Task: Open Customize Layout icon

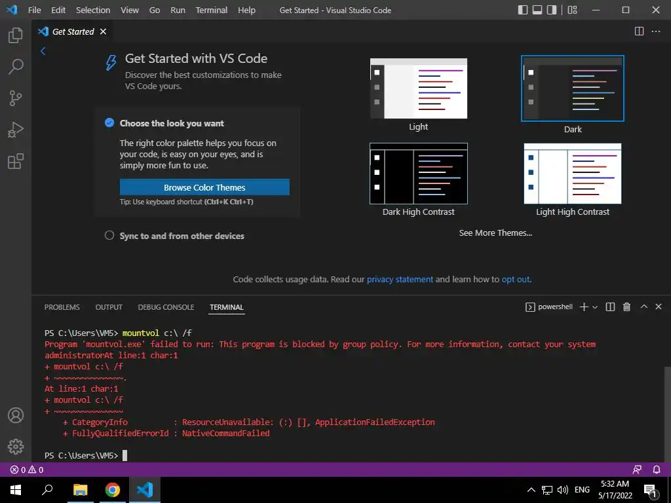Action: 572,10
